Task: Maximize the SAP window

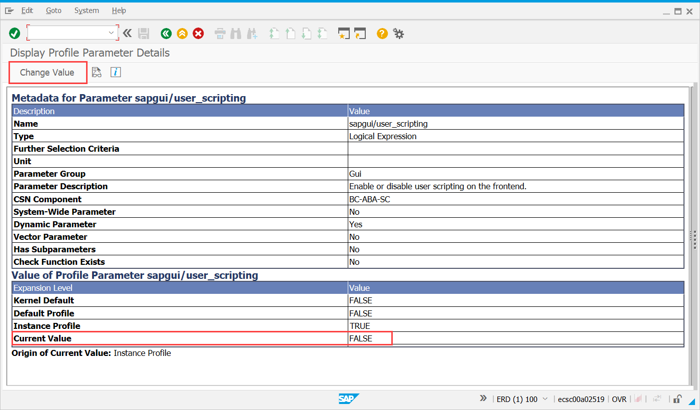Action: (x=678, y=11)
